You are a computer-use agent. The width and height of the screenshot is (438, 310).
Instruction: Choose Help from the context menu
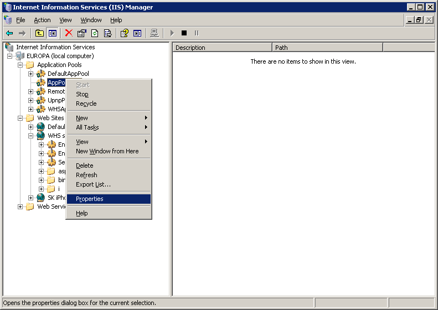pos(109,213)
